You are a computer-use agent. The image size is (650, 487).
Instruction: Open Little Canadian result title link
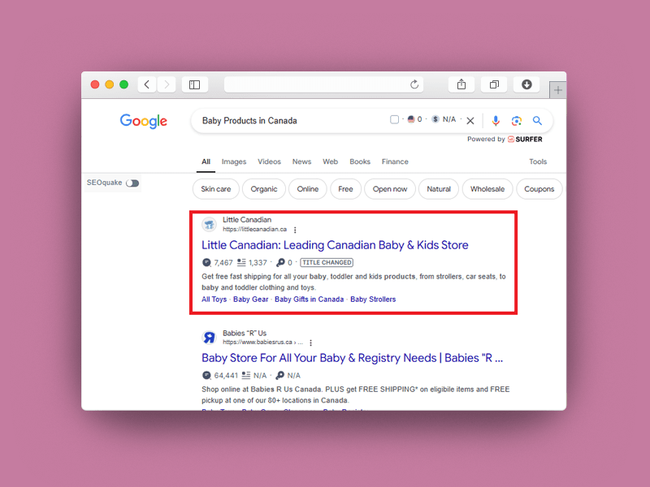tap(335, 245)
